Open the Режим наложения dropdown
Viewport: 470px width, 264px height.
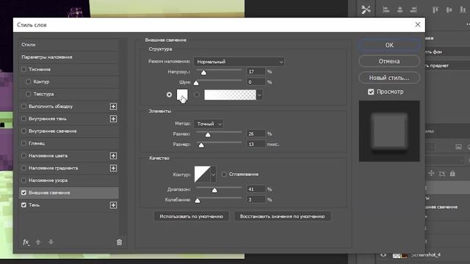239,62
